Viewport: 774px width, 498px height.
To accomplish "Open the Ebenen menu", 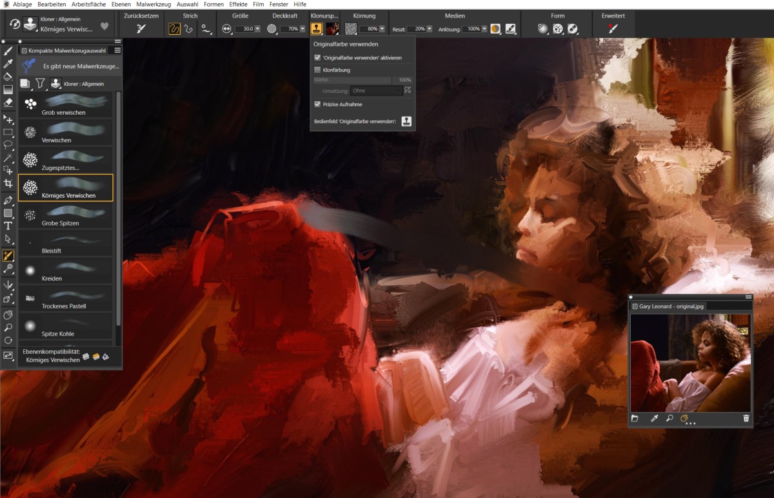I will [x=121, y=5].
